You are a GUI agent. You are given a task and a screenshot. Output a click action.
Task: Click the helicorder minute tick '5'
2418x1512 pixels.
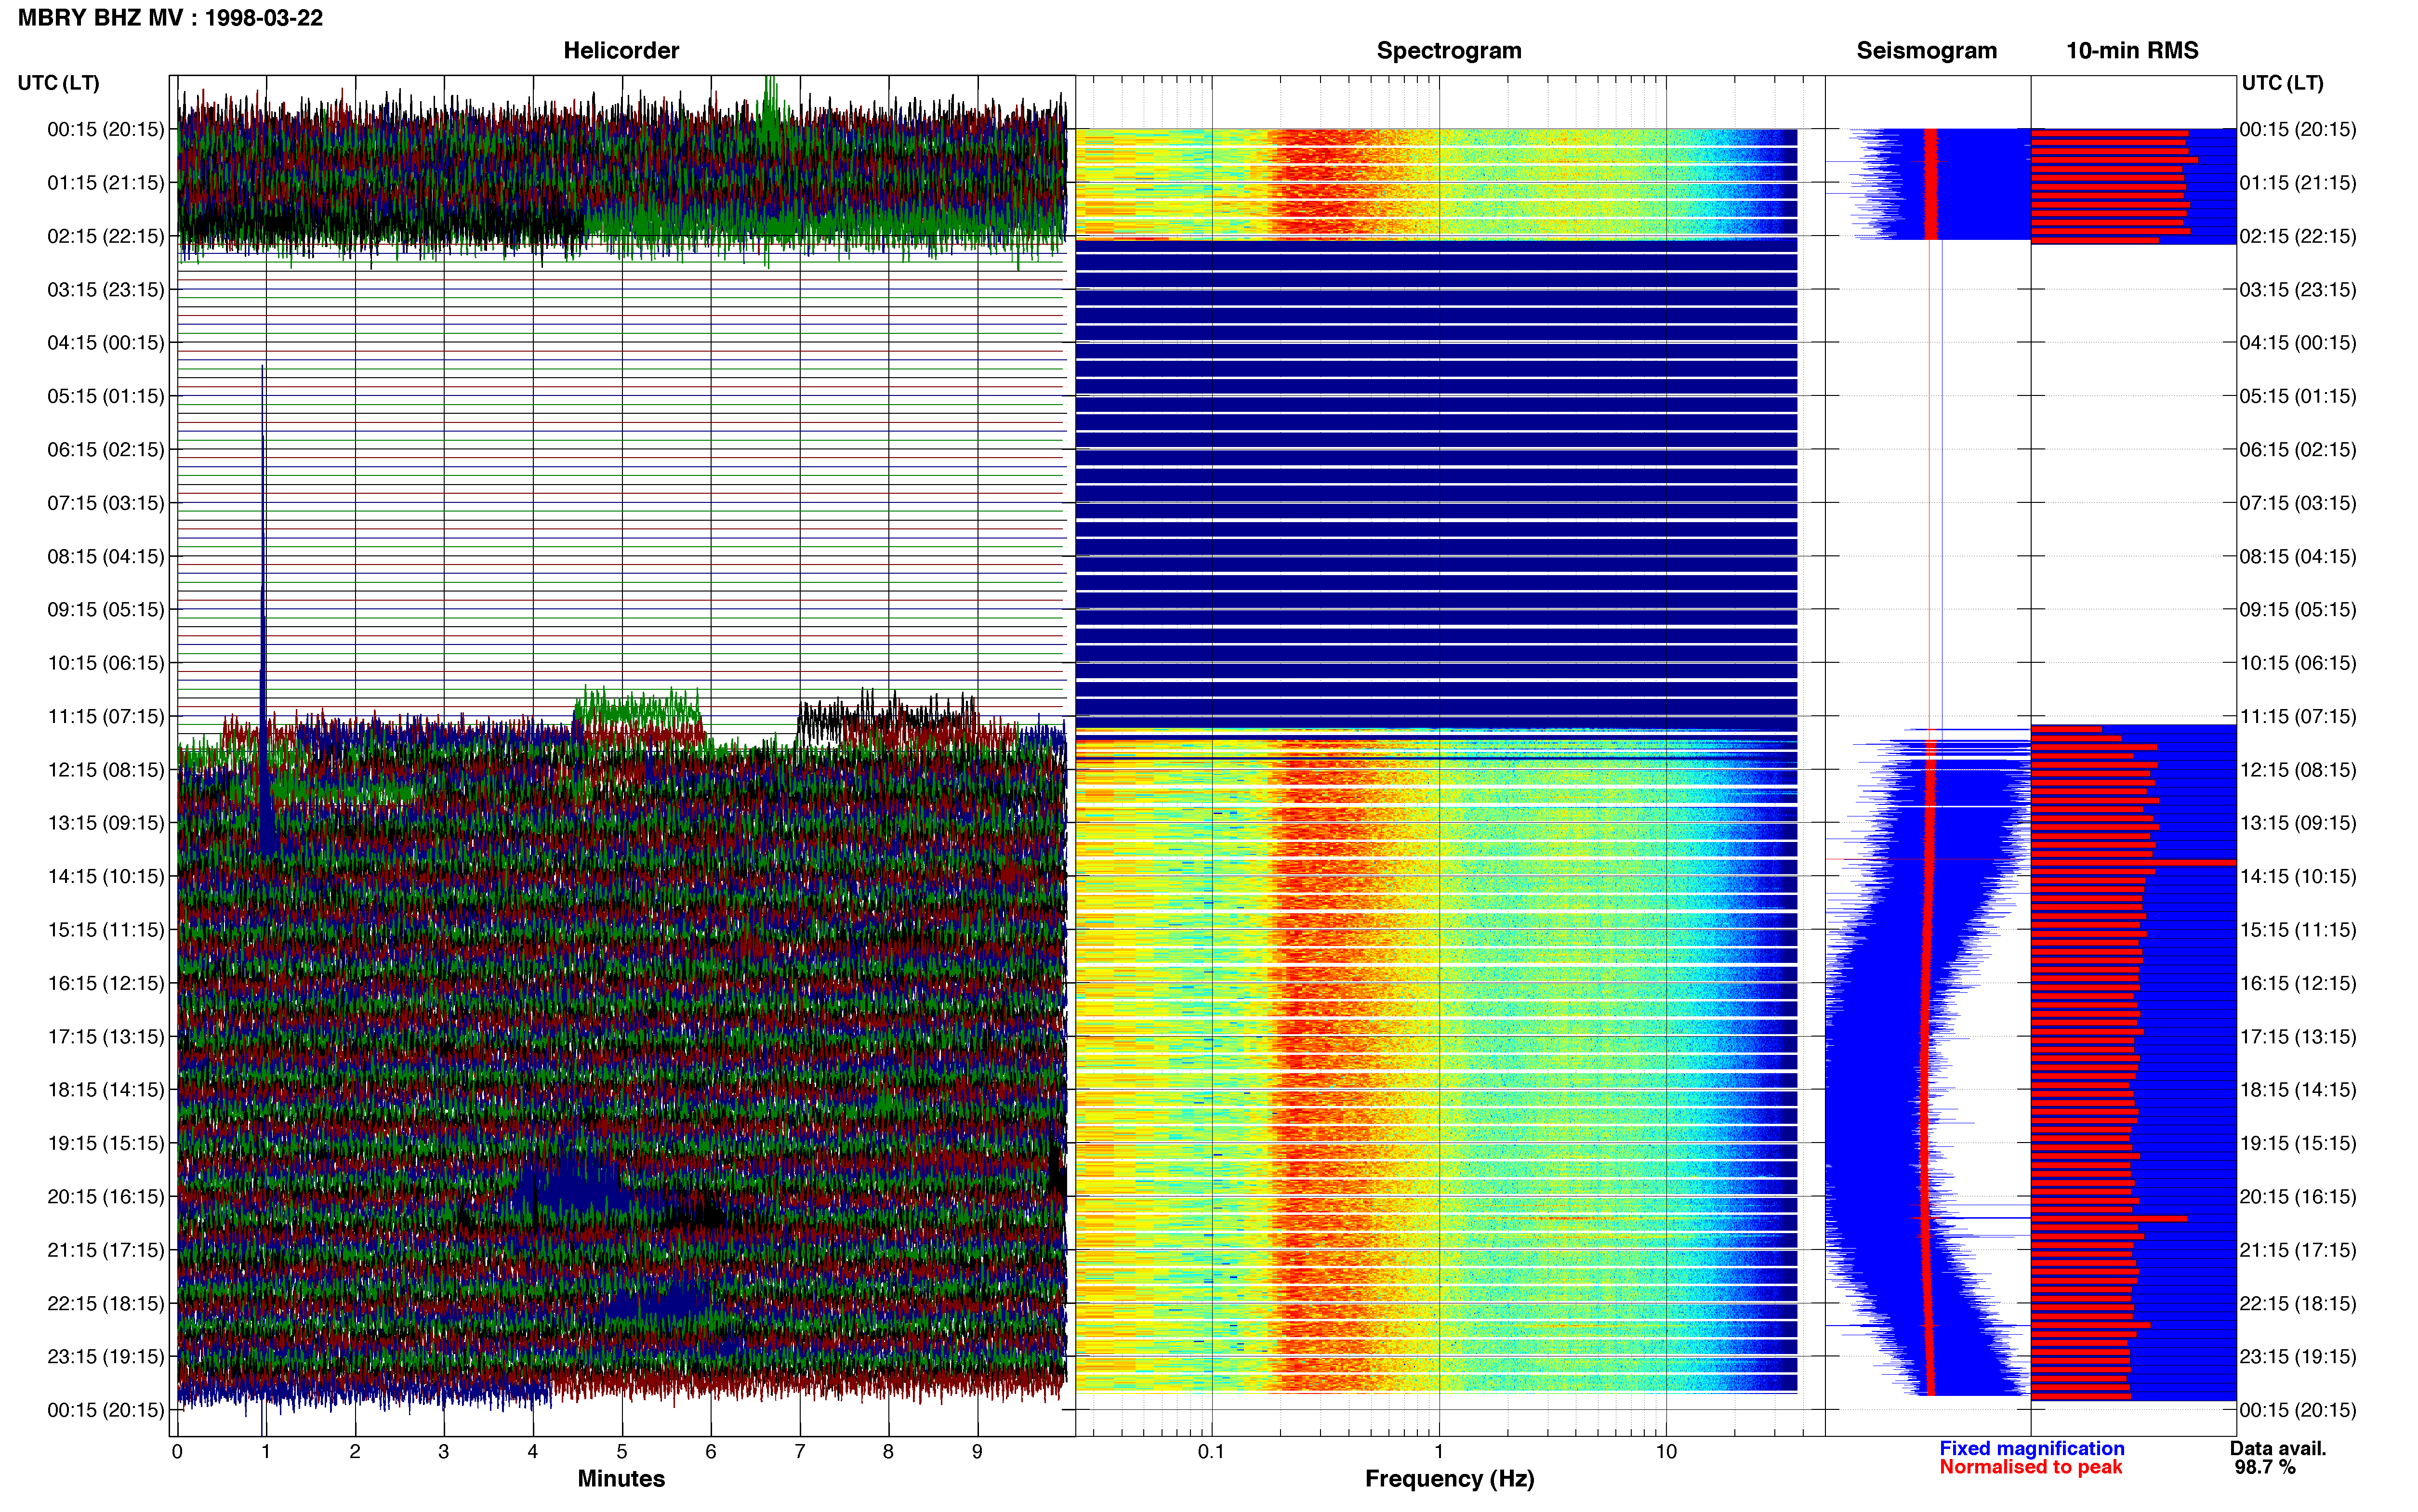pyautogui.click(x=622, y=1452)
